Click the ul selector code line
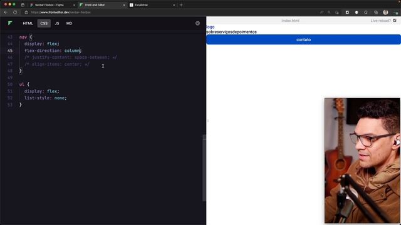This screenshot has height=225, width=401. coord(24,84)
